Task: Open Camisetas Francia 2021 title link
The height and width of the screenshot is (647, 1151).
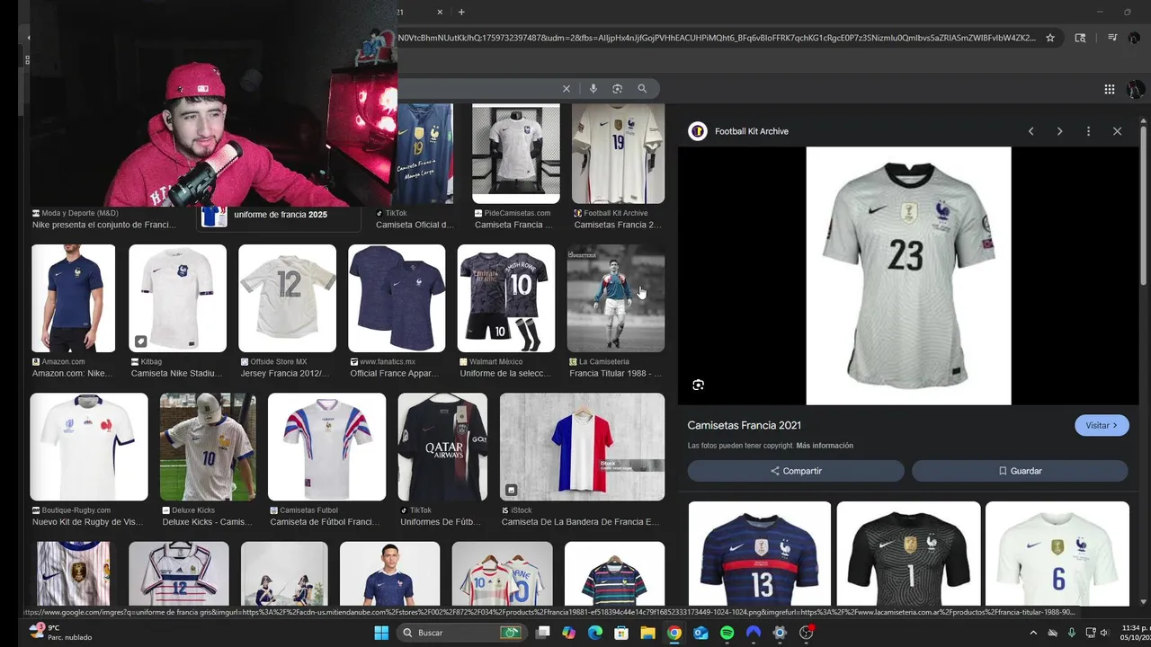Action: coord(745,425)
